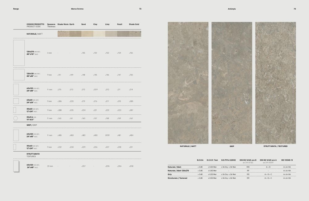The image size is (309, 201).
Task: Click the GRIP section heading in table
Action: click(x=32, y=125)
